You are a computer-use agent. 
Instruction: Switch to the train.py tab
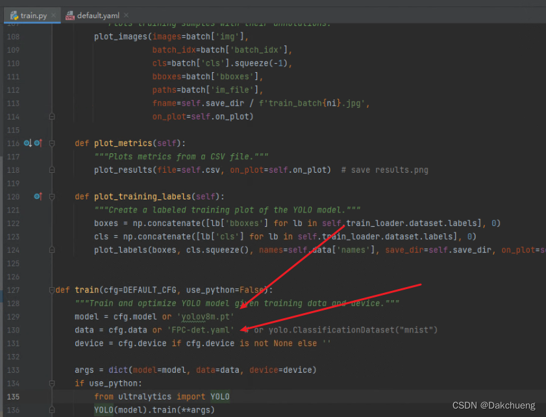[x=32, y=16]
